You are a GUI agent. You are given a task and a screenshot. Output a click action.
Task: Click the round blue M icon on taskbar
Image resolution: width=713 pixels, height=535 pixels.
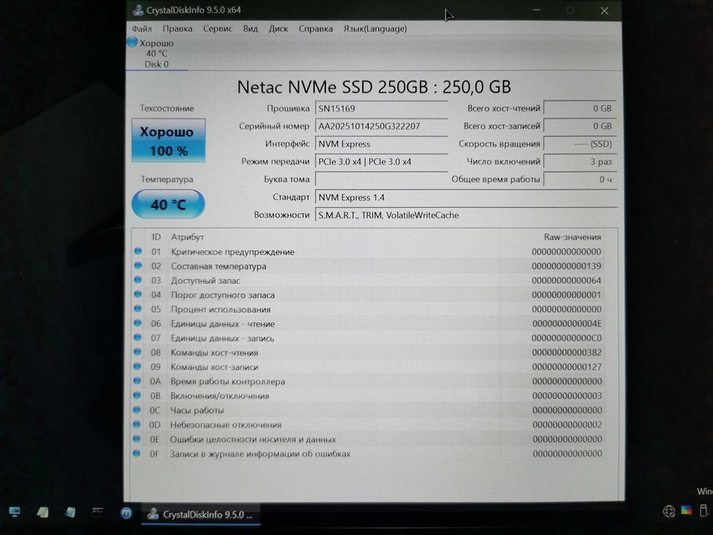(x=126, y=513)
